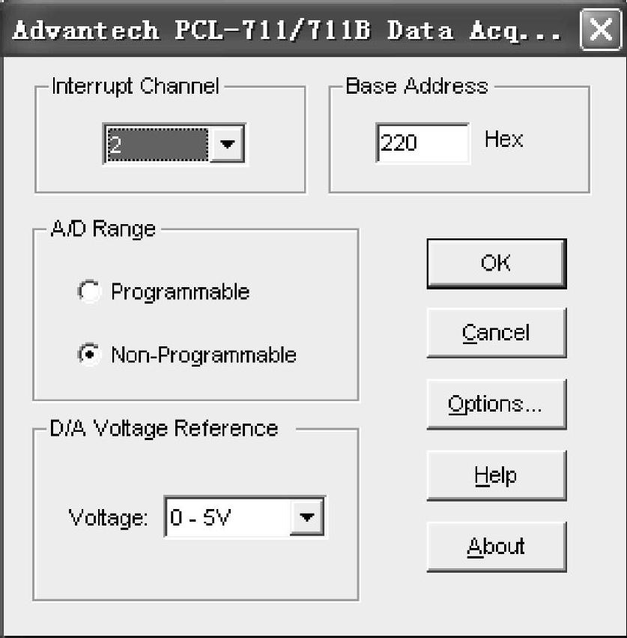Open the Interrupt Channel dropdown arrow

(227, 144)
